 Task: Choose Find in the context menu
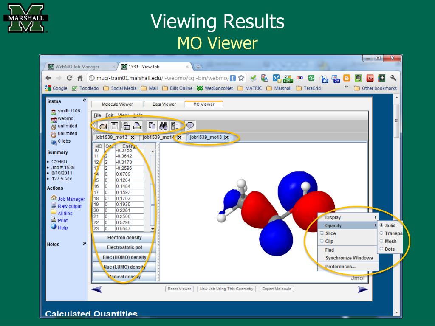coord(348,250)
